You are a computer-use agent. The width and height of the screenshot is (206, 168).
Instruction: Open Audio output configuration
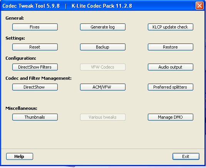171,67
